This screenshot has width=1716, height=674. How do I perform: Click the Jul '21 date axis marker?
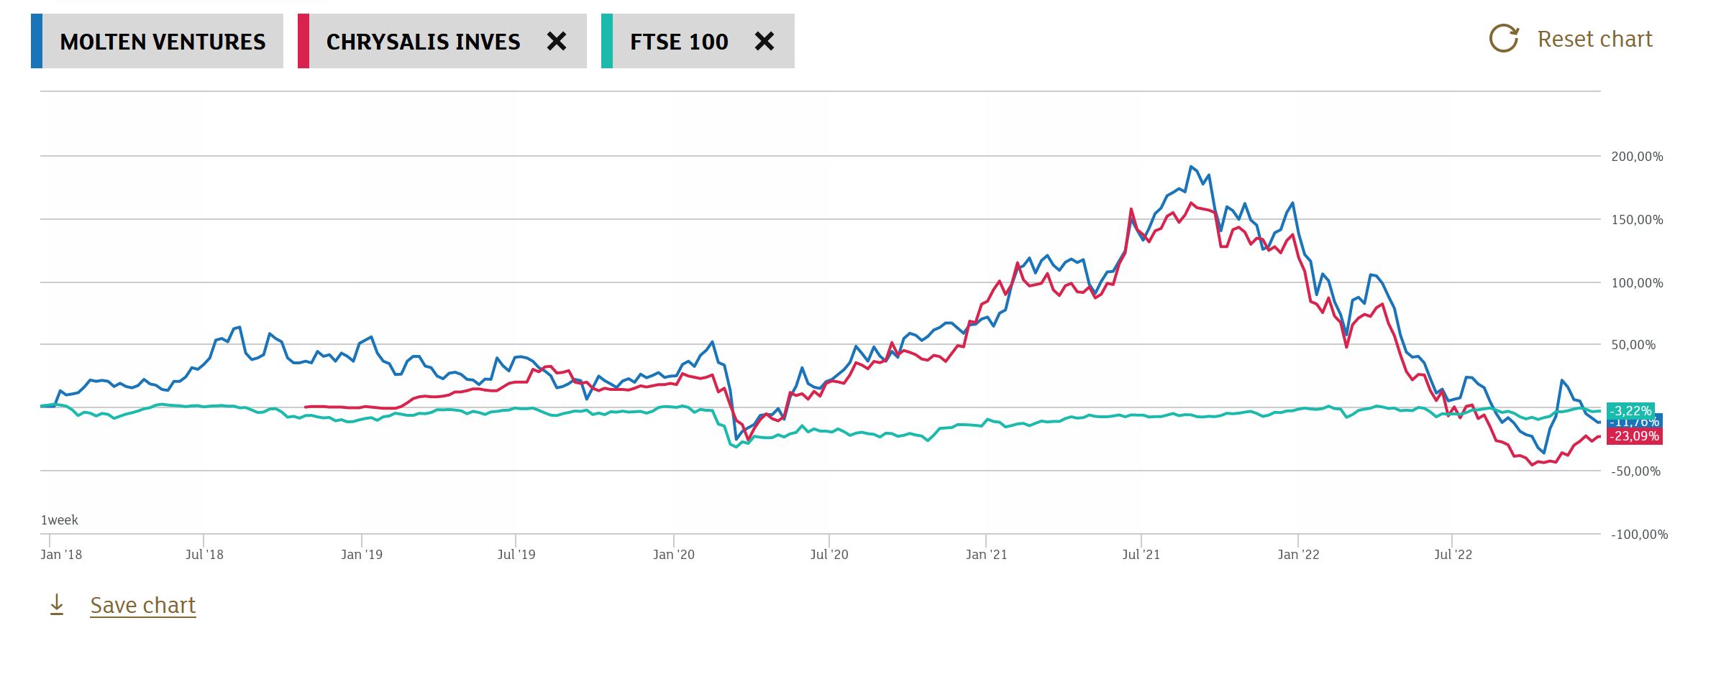point(1141,554)
